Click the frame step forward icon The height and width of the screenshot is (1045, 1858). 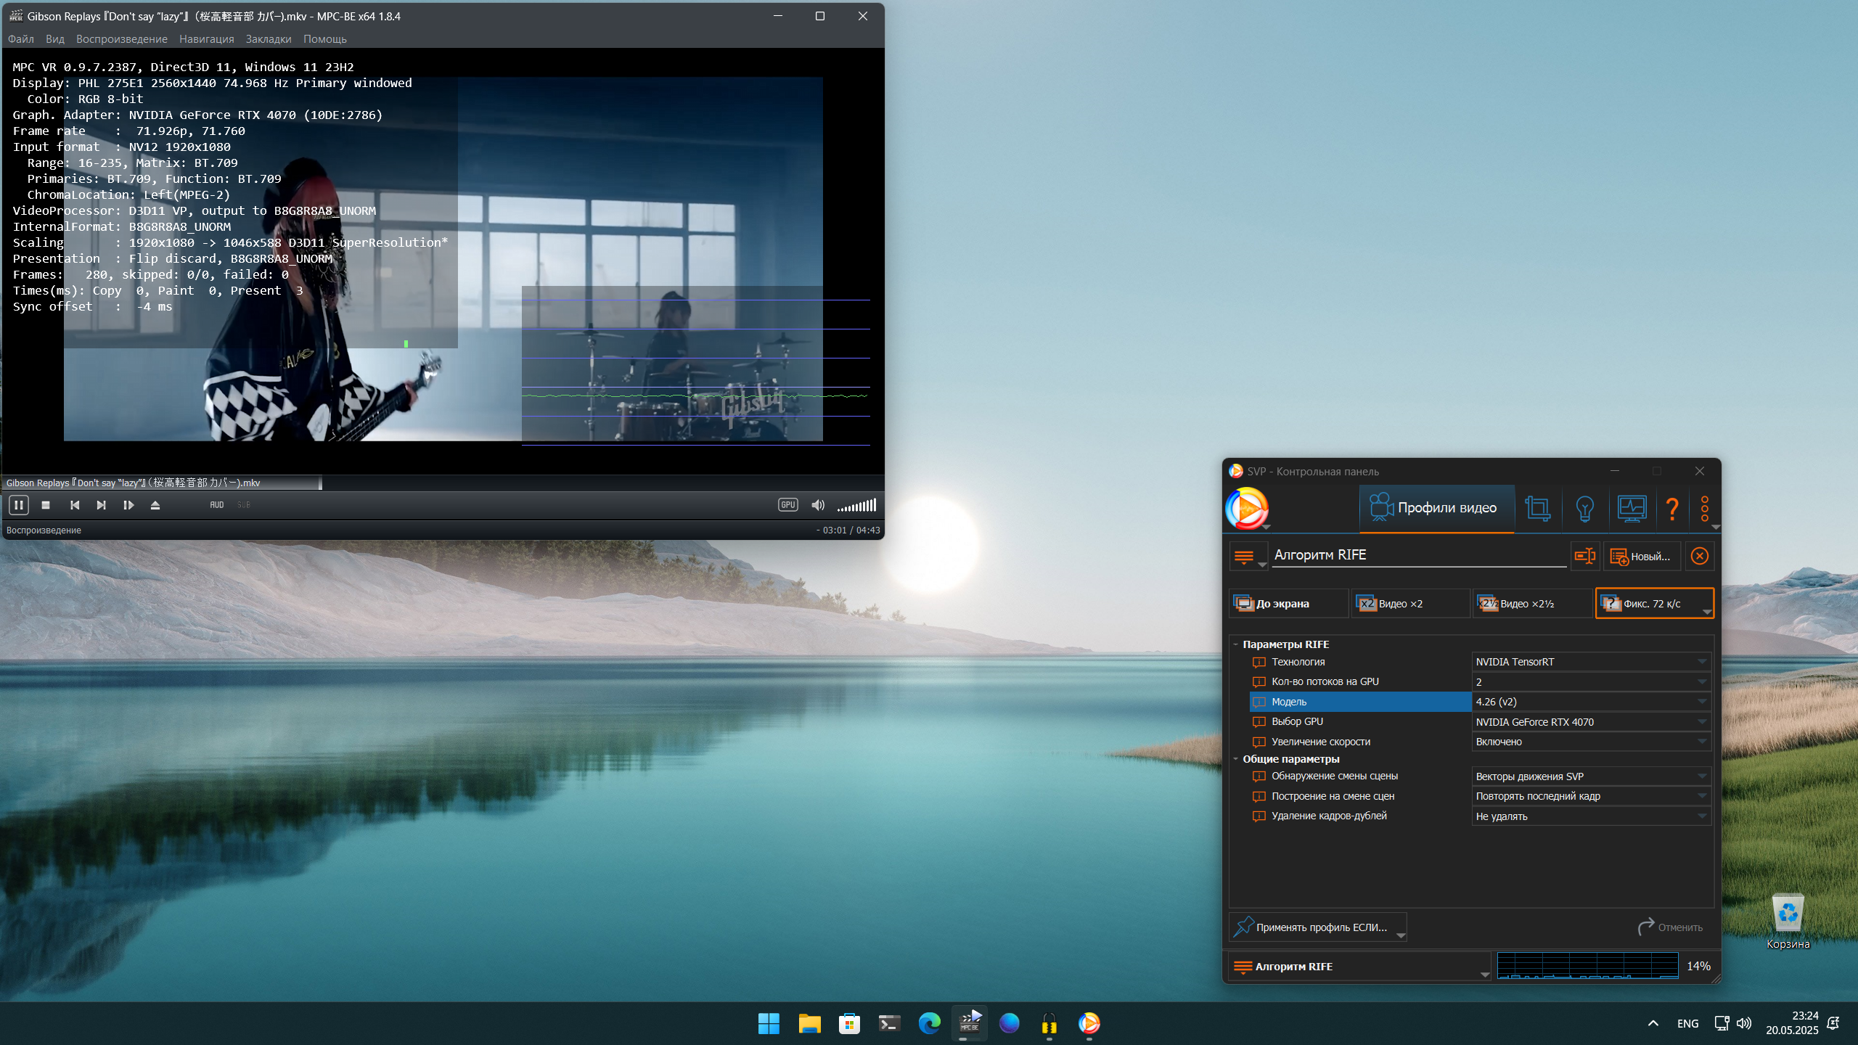pyautogui.click(x=128, y=505)
